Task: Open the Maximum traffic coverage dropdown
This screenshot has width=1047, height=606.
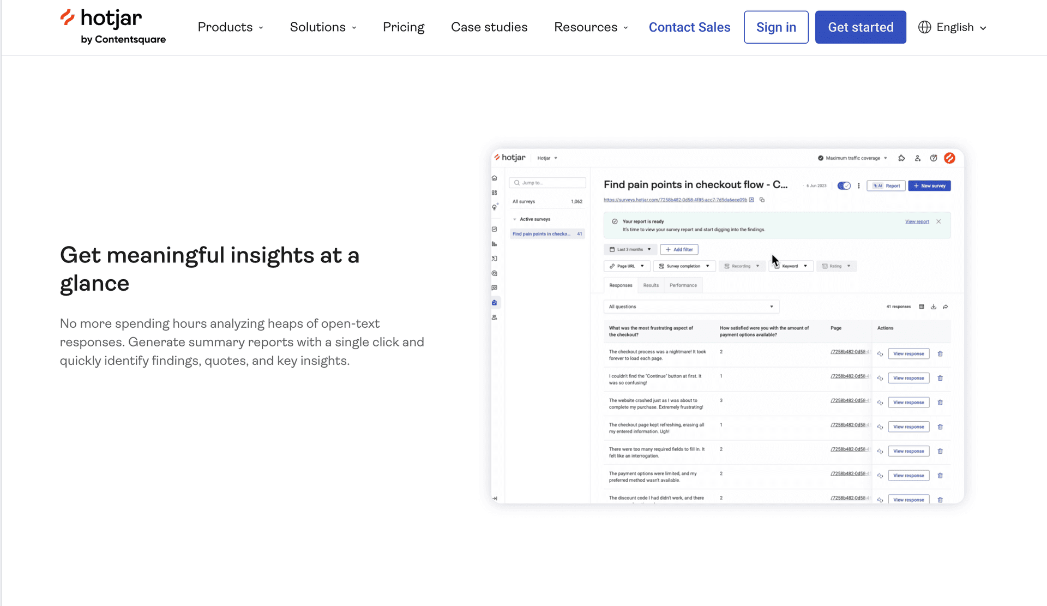Action: tap(852, 158)
